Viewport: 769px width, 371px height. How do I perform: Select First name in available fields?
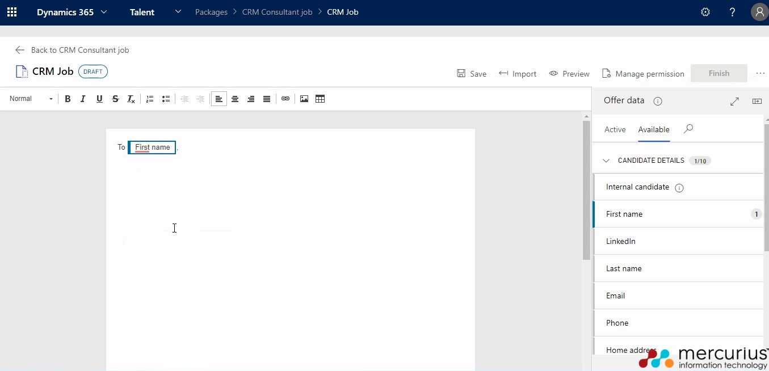[x=678, y=214]
